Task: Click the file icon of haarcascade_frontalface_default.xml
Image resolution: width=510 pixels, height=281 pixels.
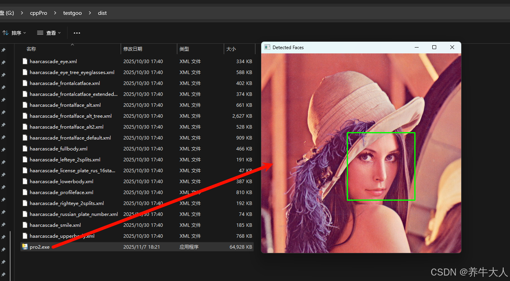Action: tap(25, 138)
